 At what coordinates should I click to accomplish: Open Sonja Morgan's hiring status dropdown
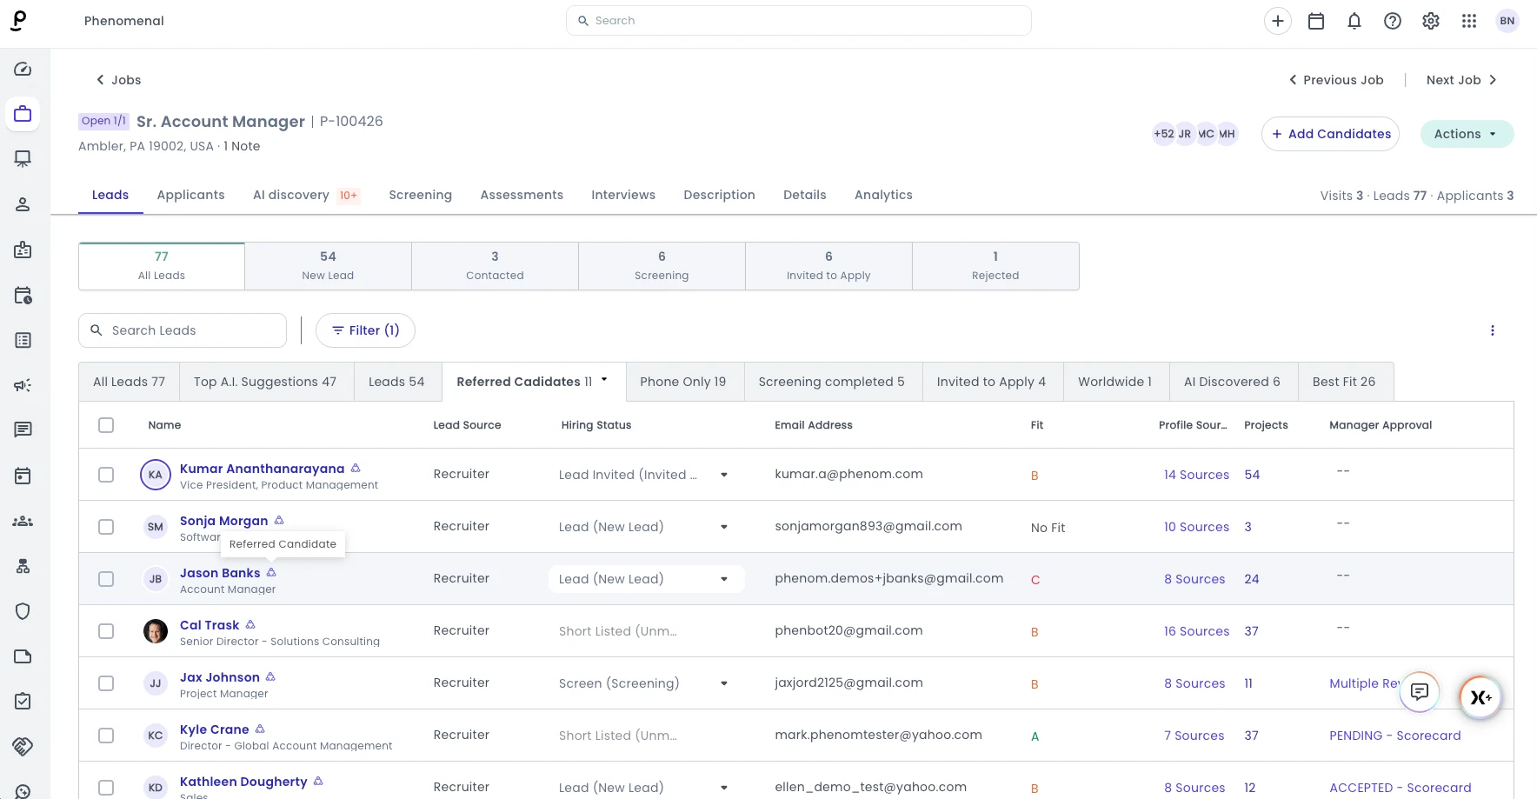pos(723,527)
